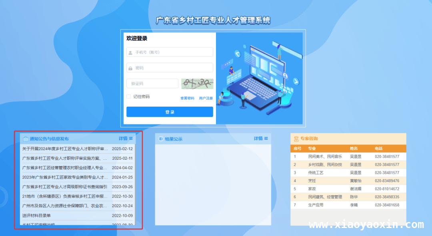
Task: Select the 民间美术、民间音乐 cell
Action: pos(325,157)
